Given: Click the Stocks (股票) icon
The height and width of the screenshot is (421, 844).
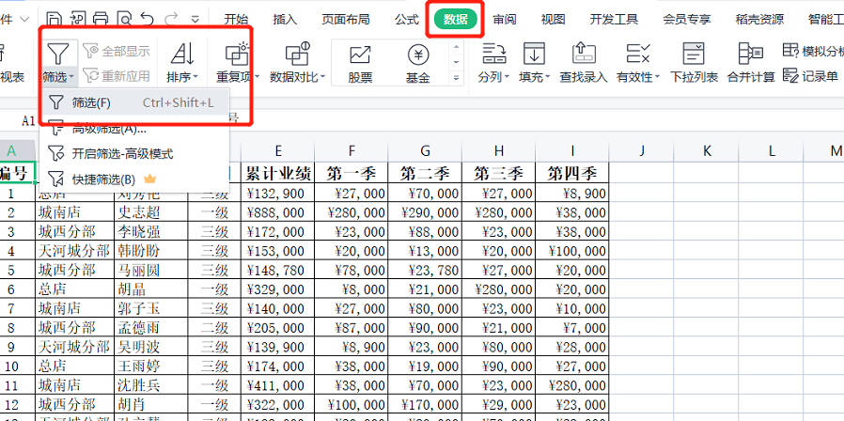Looking at the screenshot, I should (x=360, y=55).
